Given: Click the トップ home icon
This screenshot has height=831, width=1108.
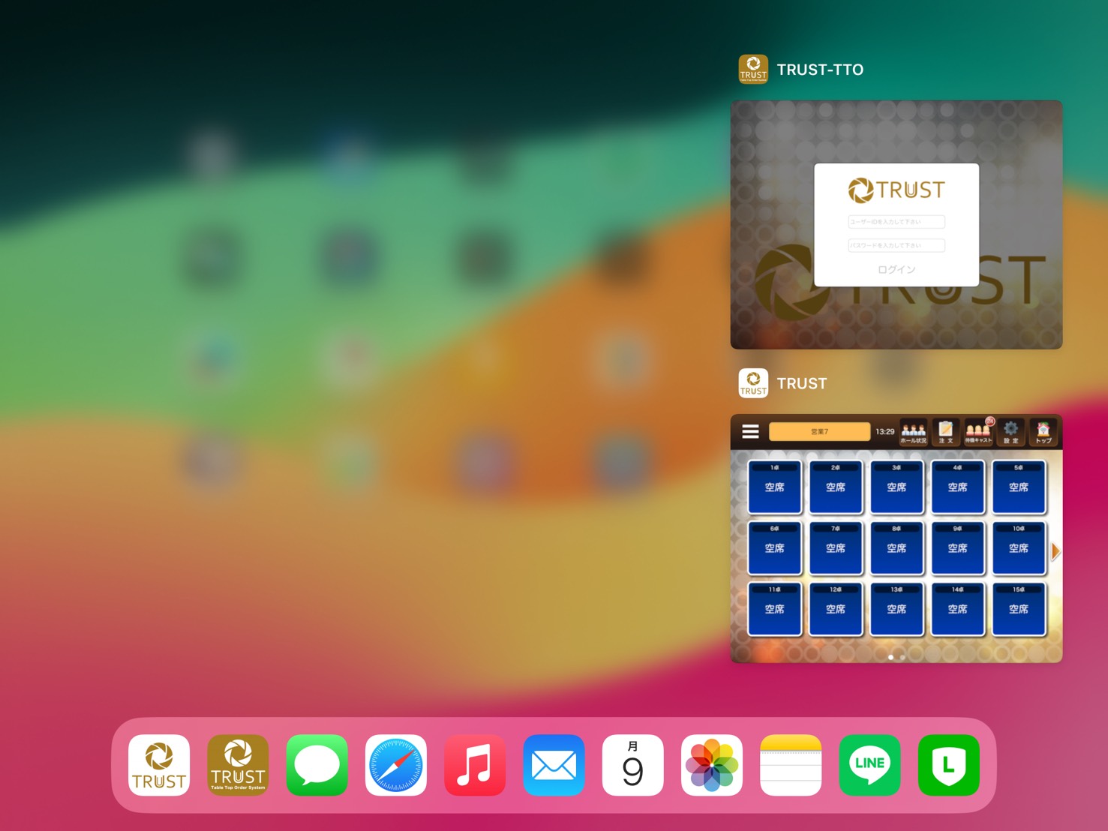Looking at the screenshot, I should pos(1043,432).
